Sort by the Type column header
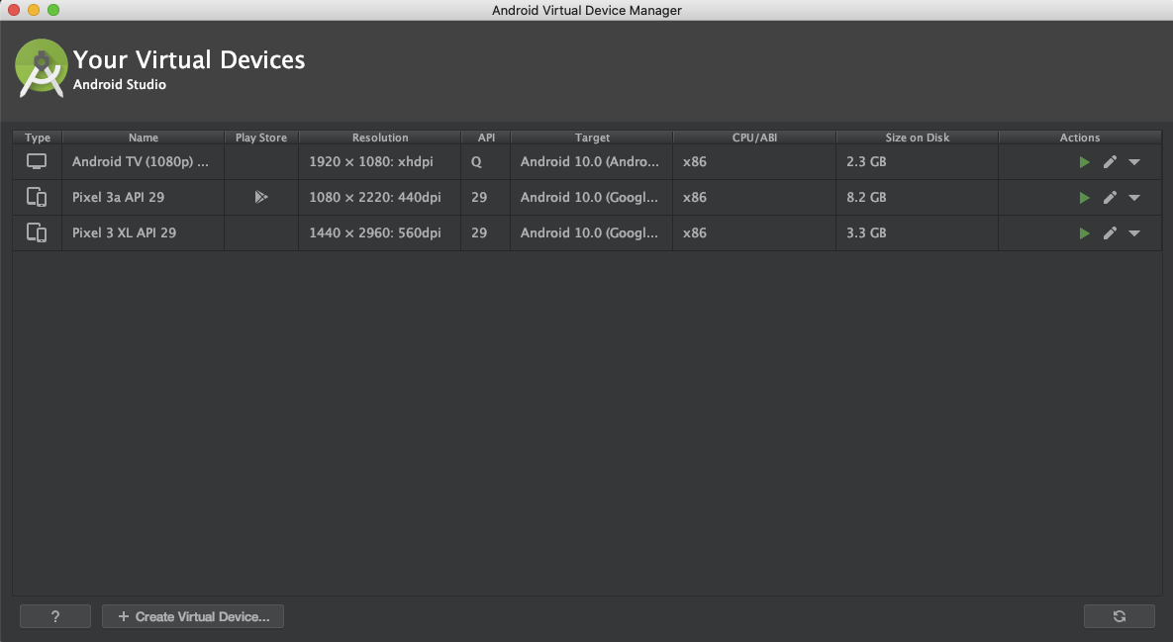Screen dimensions: 1173x642 pos(38,138)
